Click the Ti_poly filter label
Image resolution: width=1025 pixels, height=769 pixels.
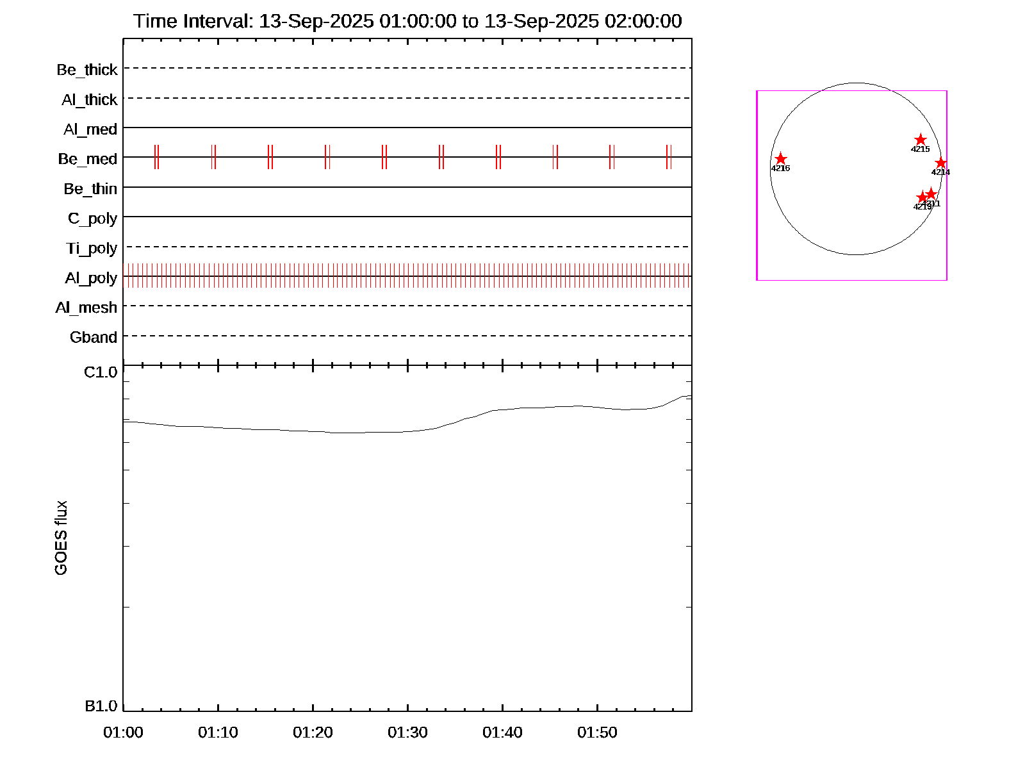91,249
